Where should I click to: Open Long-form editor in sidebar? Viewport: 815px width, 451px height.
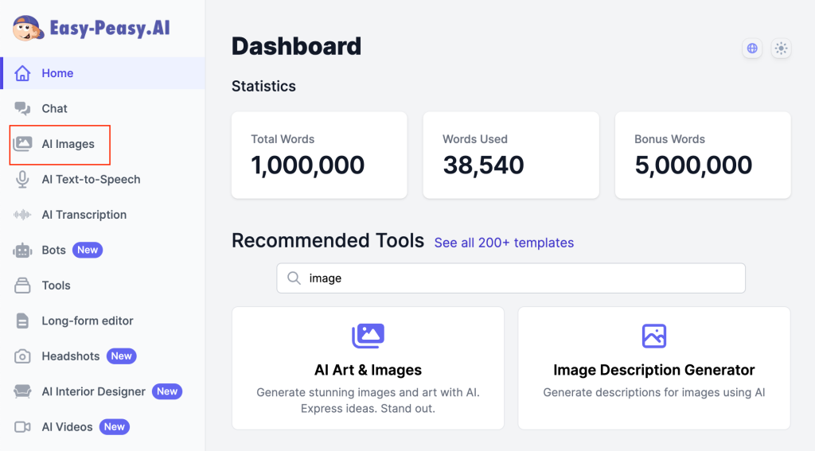[x=87, y=321]
